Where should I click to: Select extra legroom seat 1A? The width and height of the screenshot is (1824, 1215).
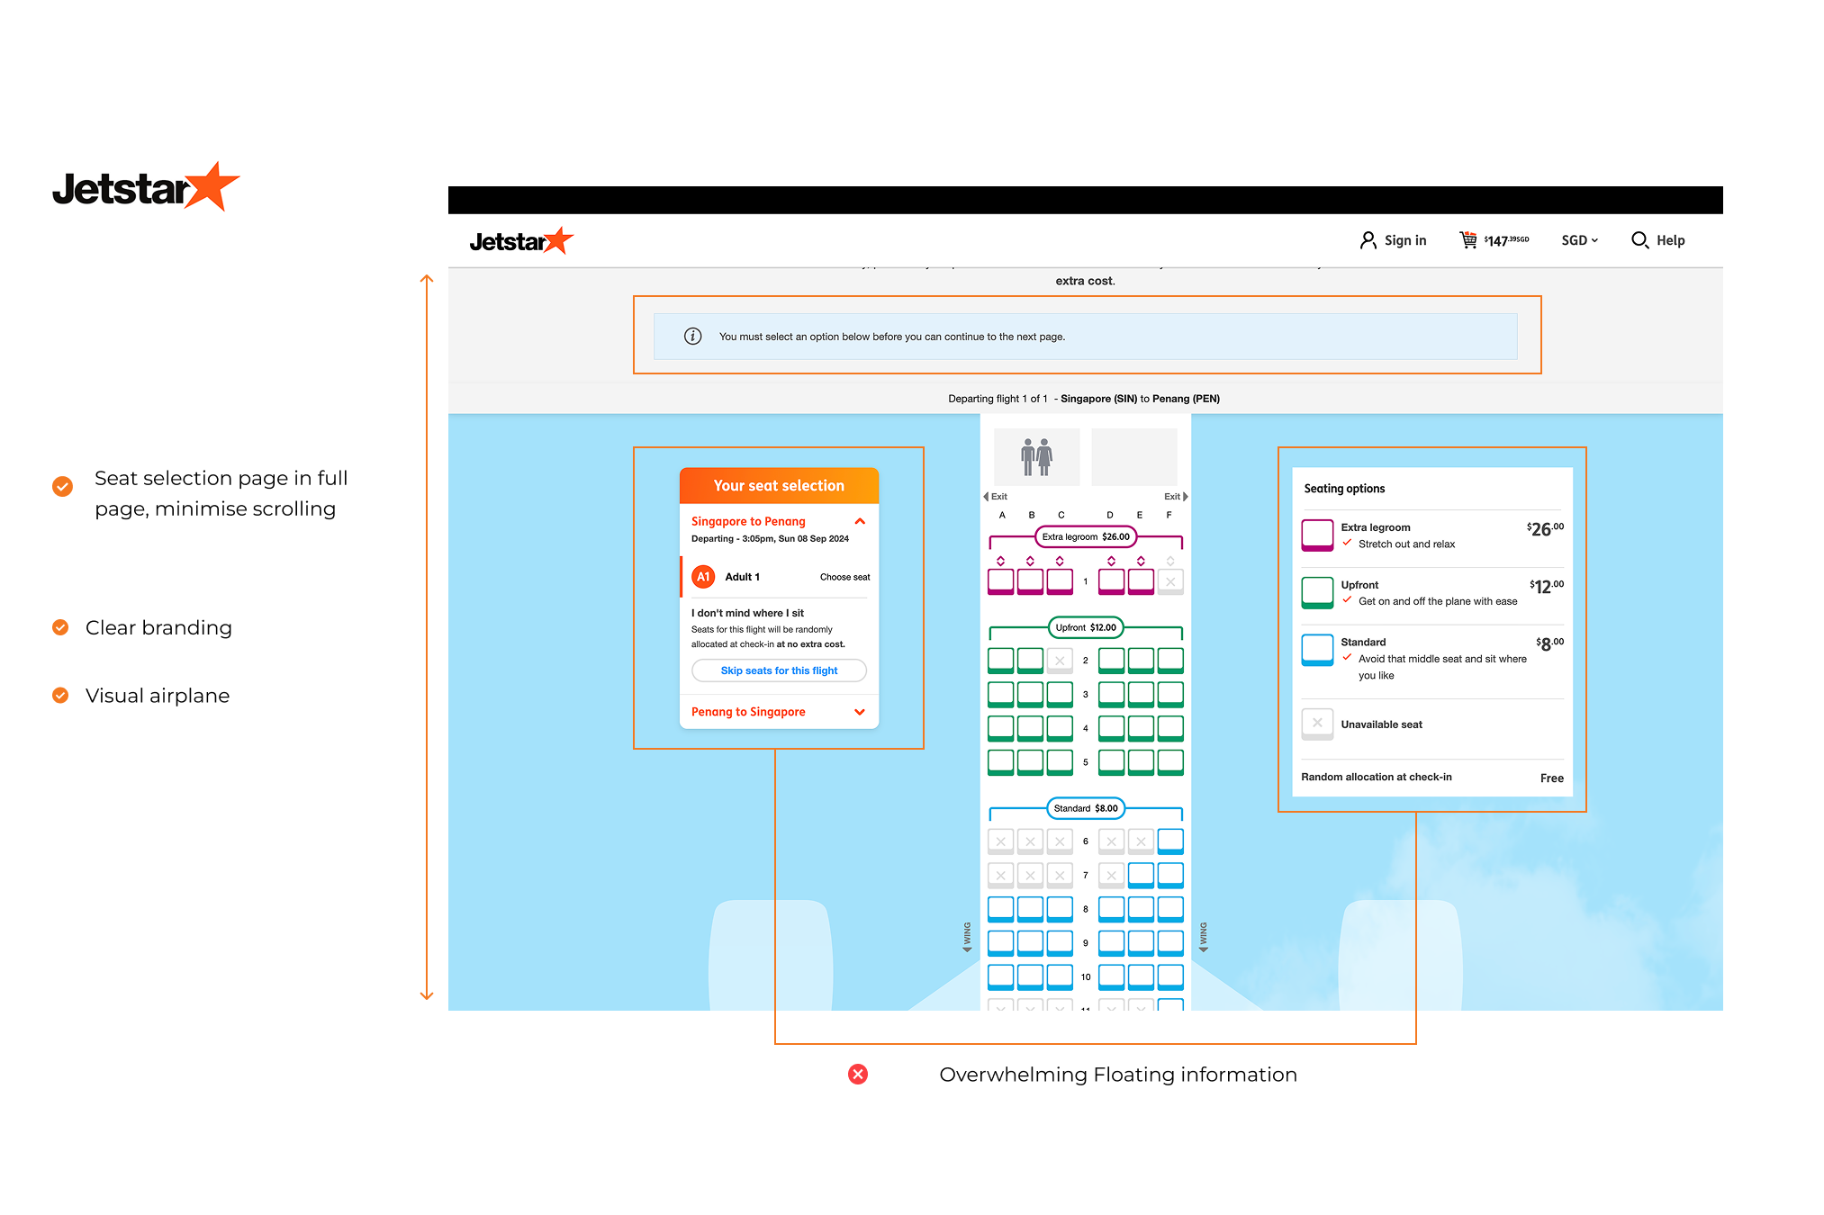pyautogui.click(x=1000, y=581)
